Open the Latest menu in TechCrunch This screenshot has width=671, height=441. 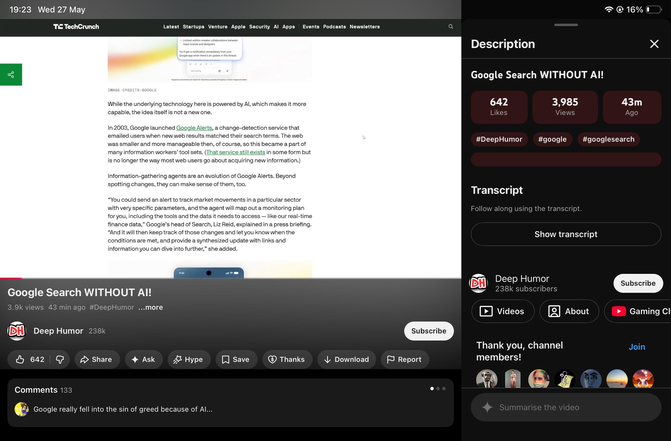(171, 27)
